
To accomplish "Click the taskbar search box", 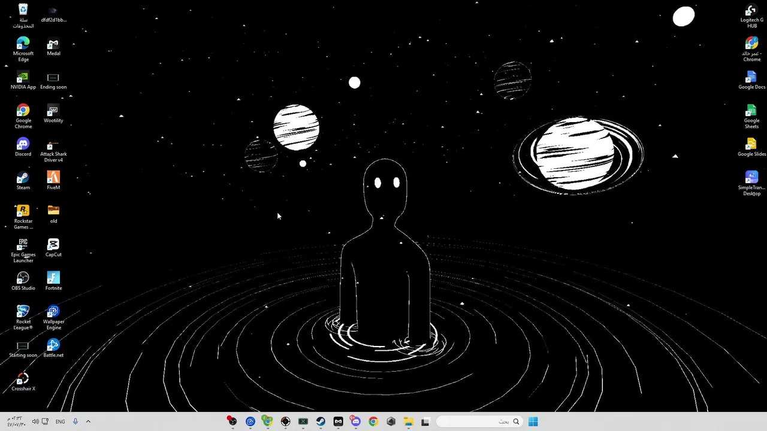I will tap(479, 421).
